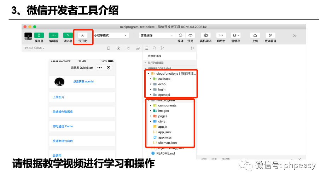Click the 编译 compile refresh icon

tap(180, 35)
